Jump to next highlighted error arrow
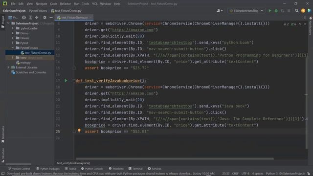The height and width of the screenshot is (176, 313). [305, 24]
